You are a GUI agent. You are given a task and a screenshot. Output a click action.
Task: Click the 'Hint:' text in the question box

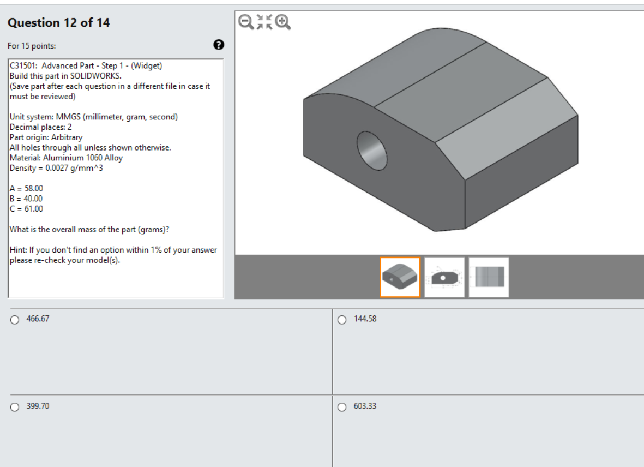coord(113,255)
